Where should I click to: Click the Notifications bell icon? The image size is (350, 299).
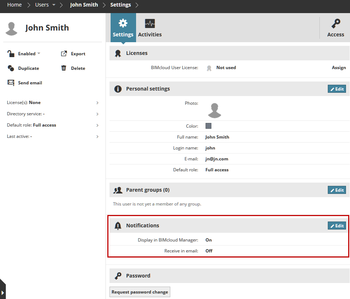[118, 226]
